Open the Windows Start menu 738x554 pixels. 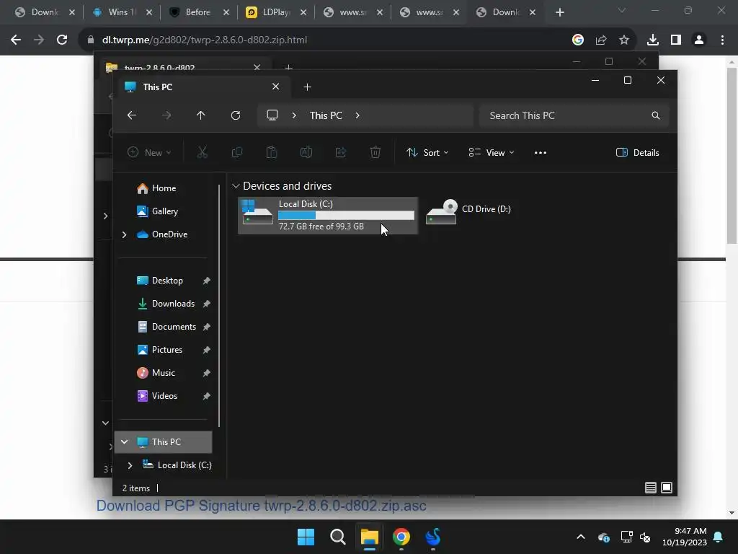click(x=306, y=537)
